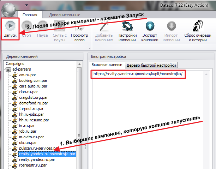Click the Datacol globe application button
The image size is (216, 169).
[8, 10]
